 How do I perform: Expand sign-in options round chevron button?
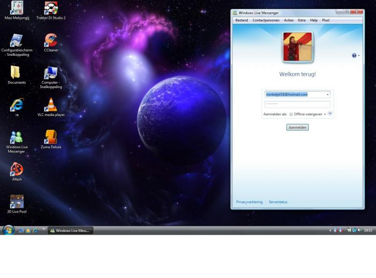coord(330,113)
